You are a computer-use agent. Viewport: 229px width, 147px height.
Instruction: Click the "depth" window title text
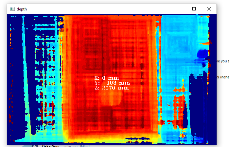pyautogui.click(x=22, y=9)
